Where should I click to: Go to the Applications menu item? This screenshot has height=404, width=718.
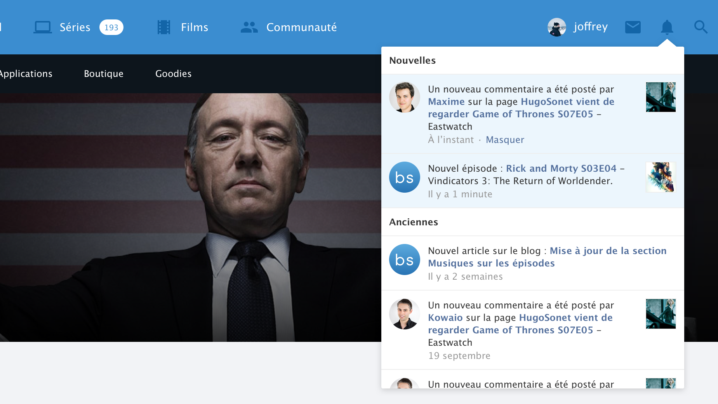click(26, 74)
